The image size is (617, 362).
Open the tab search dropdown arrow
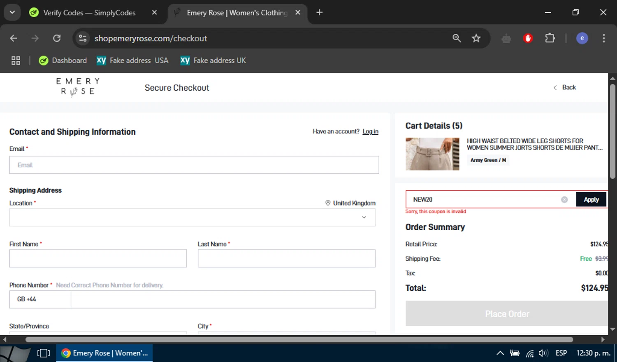pos(12,12)
